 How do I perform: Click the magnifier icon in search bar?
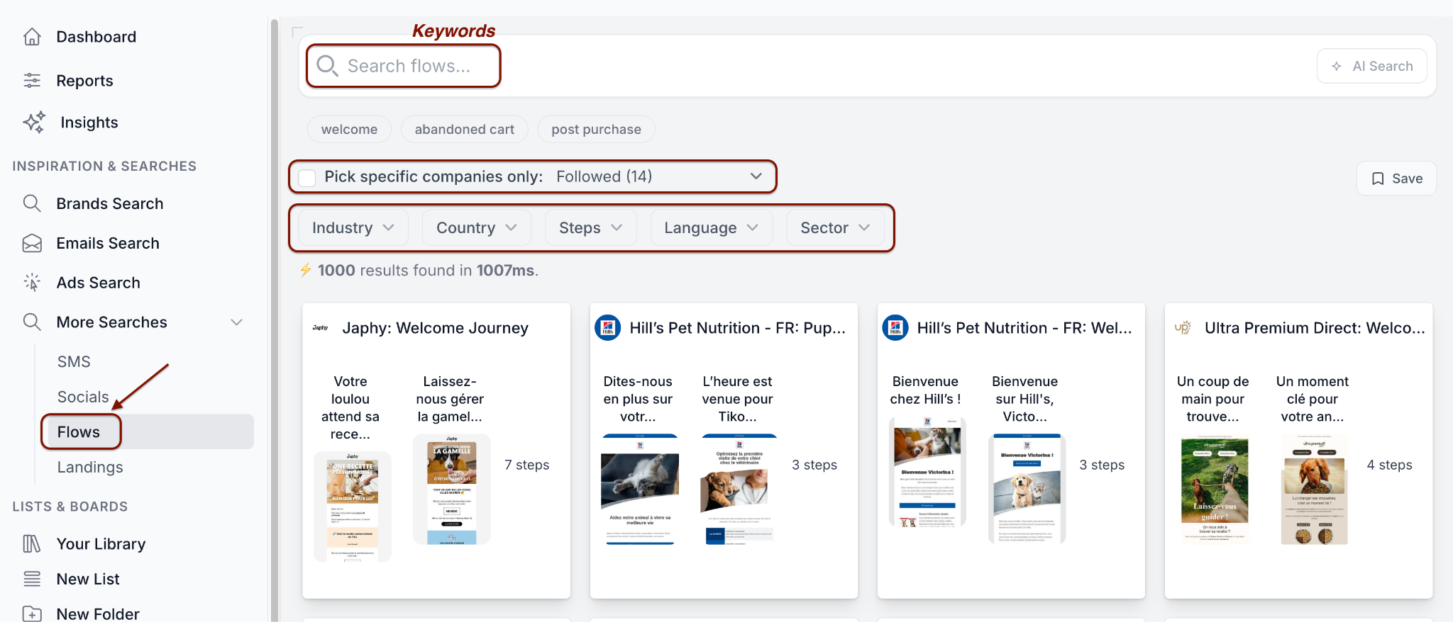point(327,66)
